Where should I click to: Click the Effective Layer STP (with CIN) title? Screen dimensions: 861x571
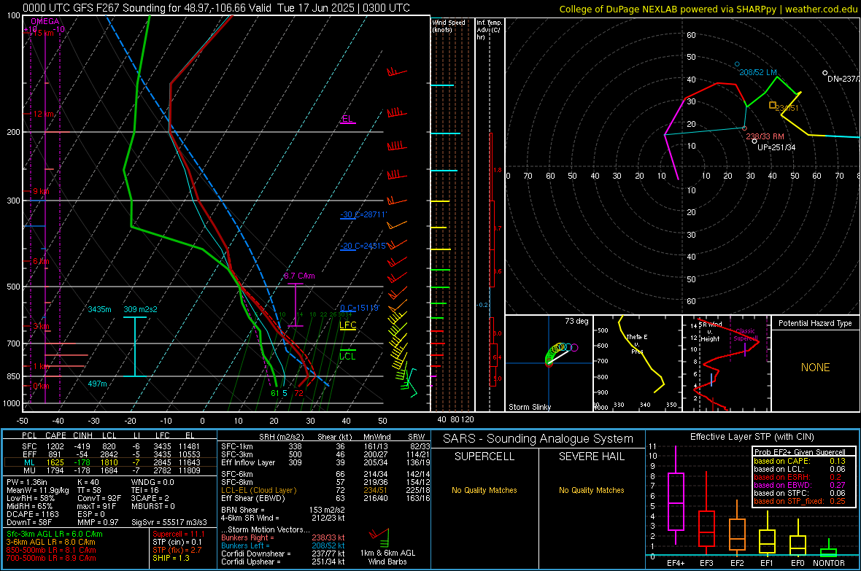point(752,437)
